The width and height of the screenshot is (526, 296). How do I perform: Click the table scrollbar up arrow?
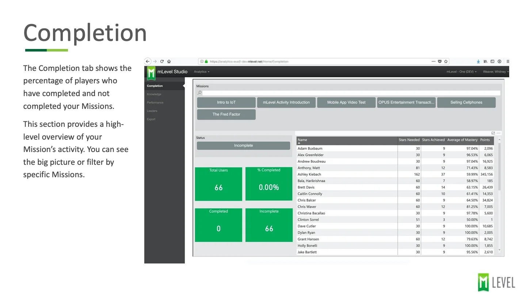(499, 140)
